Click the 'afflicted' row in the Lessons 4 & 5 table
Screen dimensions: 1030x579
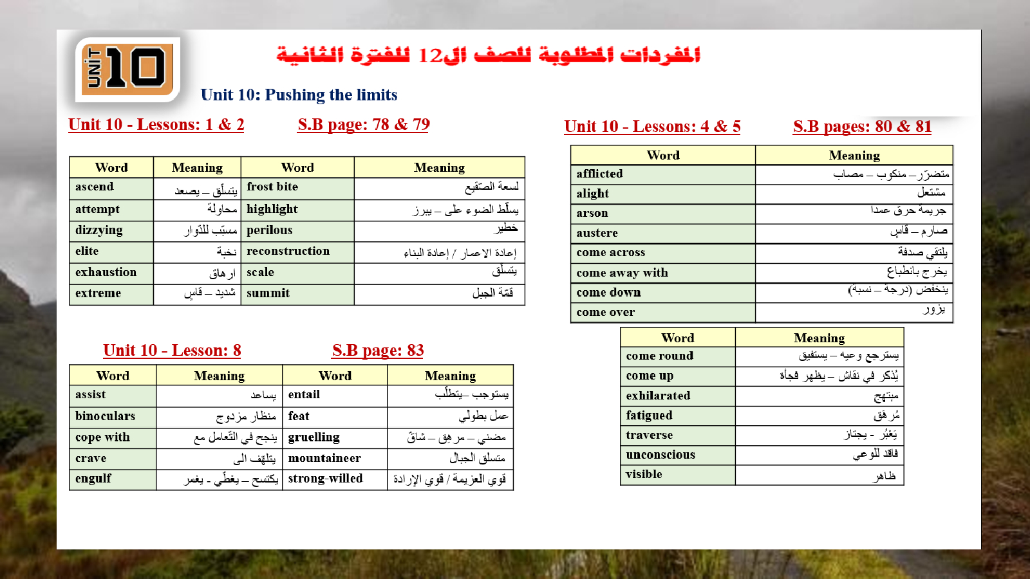(599, 174)
